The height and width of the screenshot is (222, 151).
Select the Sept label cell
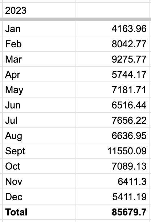[x=39, y=151]
